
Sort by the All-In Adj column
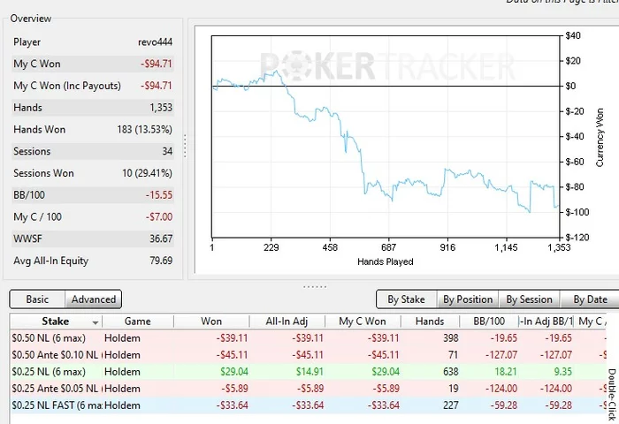pos(287,322)
